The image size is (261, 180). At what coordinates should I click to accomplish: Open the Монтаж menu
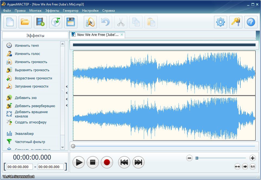point(35,11)
